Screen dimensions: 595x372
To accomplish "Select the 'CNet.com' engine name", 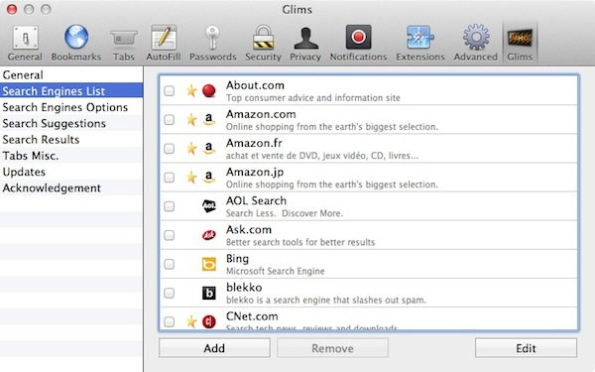I will (252, 316).
